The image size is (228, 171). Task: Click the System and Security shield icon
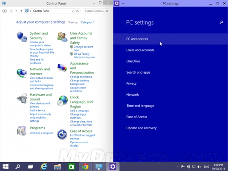tap(22, 37)
